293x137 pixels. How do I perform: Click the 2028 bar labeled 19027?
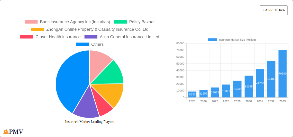click(226, 91)
